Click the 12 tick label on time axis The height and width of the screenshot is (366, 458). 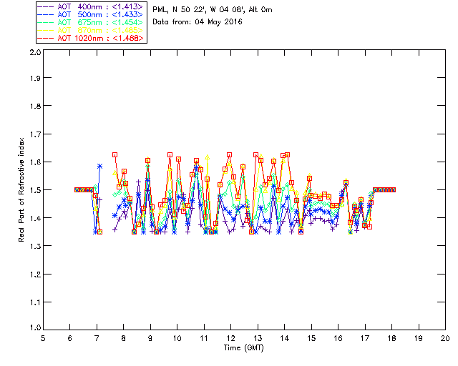[230, 338]
